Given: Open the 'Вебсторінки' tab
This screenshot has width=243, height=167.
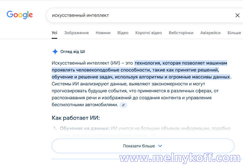Looking at the screenshot, I should tap(181, 33).
